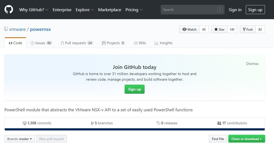This screenshot has width=274, height=144.
Task: View the 45 watchers count
Action: 204,29
